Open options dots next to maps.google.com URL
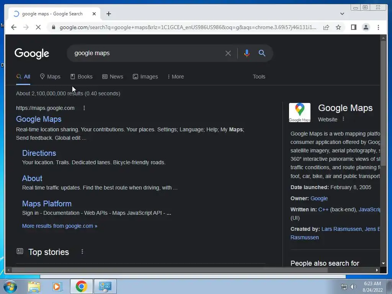The height and width of the screenshot is (294, 392). (84, 108)
